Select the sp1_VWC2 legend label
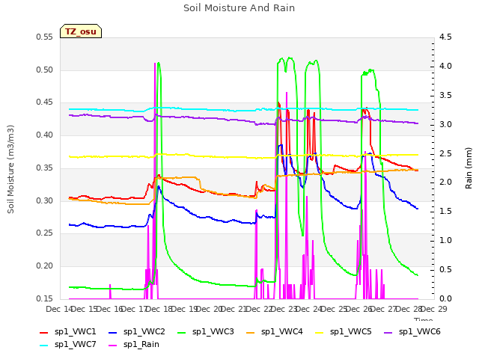 point(144,332)
